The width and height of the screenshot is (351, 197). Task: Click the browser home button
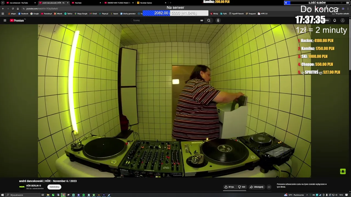pos(18,8)
